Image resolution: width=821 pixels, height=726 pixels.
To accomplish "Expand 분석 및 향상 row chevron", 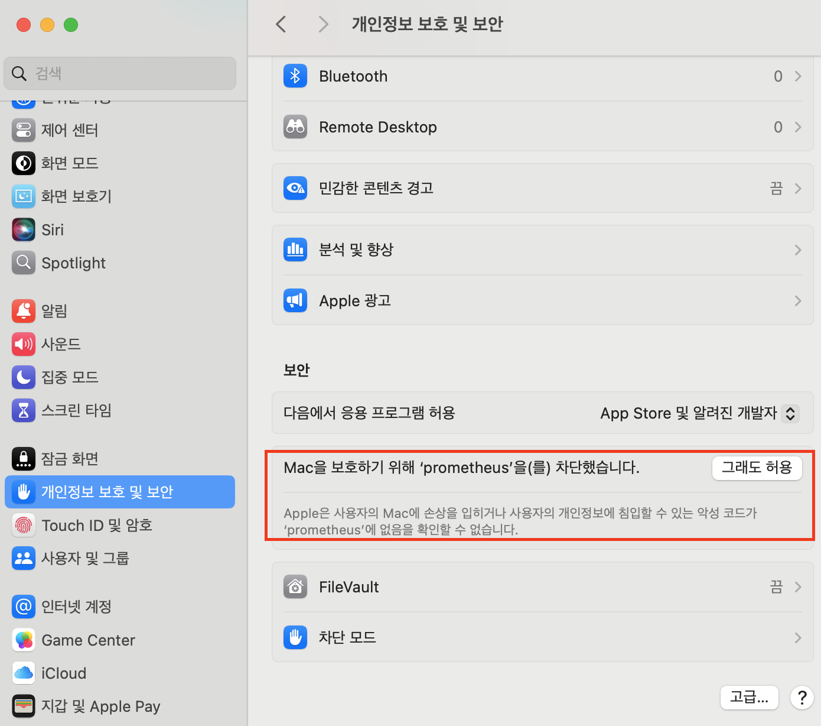I will tap(798, 250).
